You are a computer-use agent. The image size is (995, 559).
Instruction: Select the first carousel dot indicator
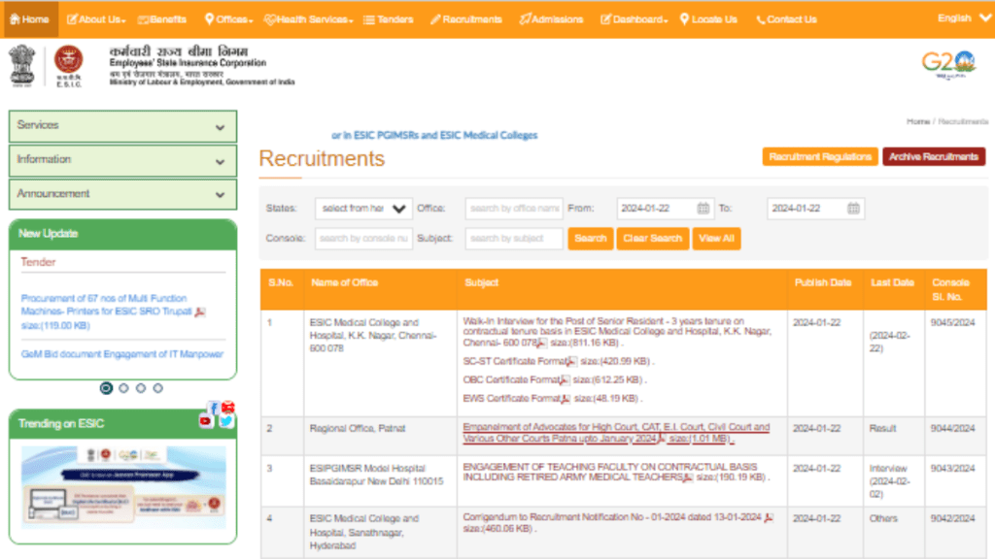(x=106, y=388)
